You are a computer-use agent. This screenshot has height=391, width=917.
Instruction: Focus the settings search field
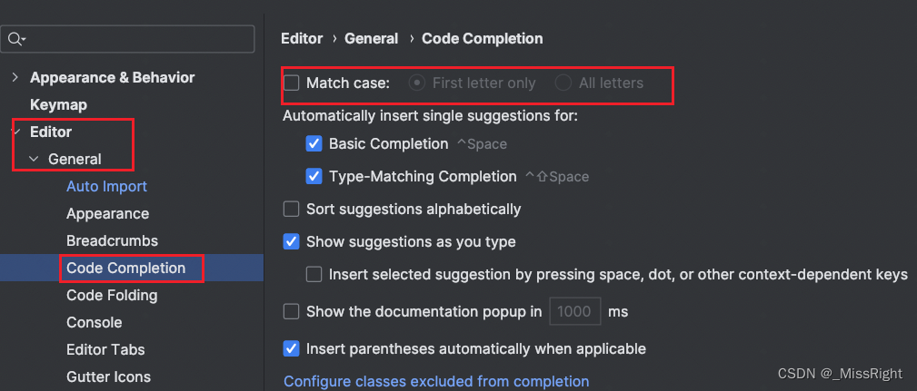tap(136, 39)
